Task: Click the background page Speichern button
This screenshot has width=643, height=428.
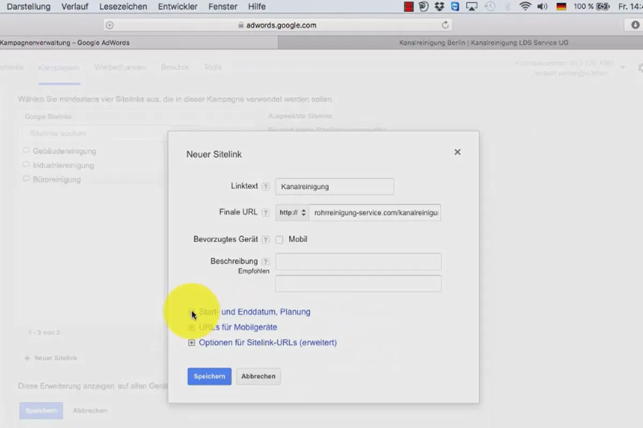Action: 41,410
